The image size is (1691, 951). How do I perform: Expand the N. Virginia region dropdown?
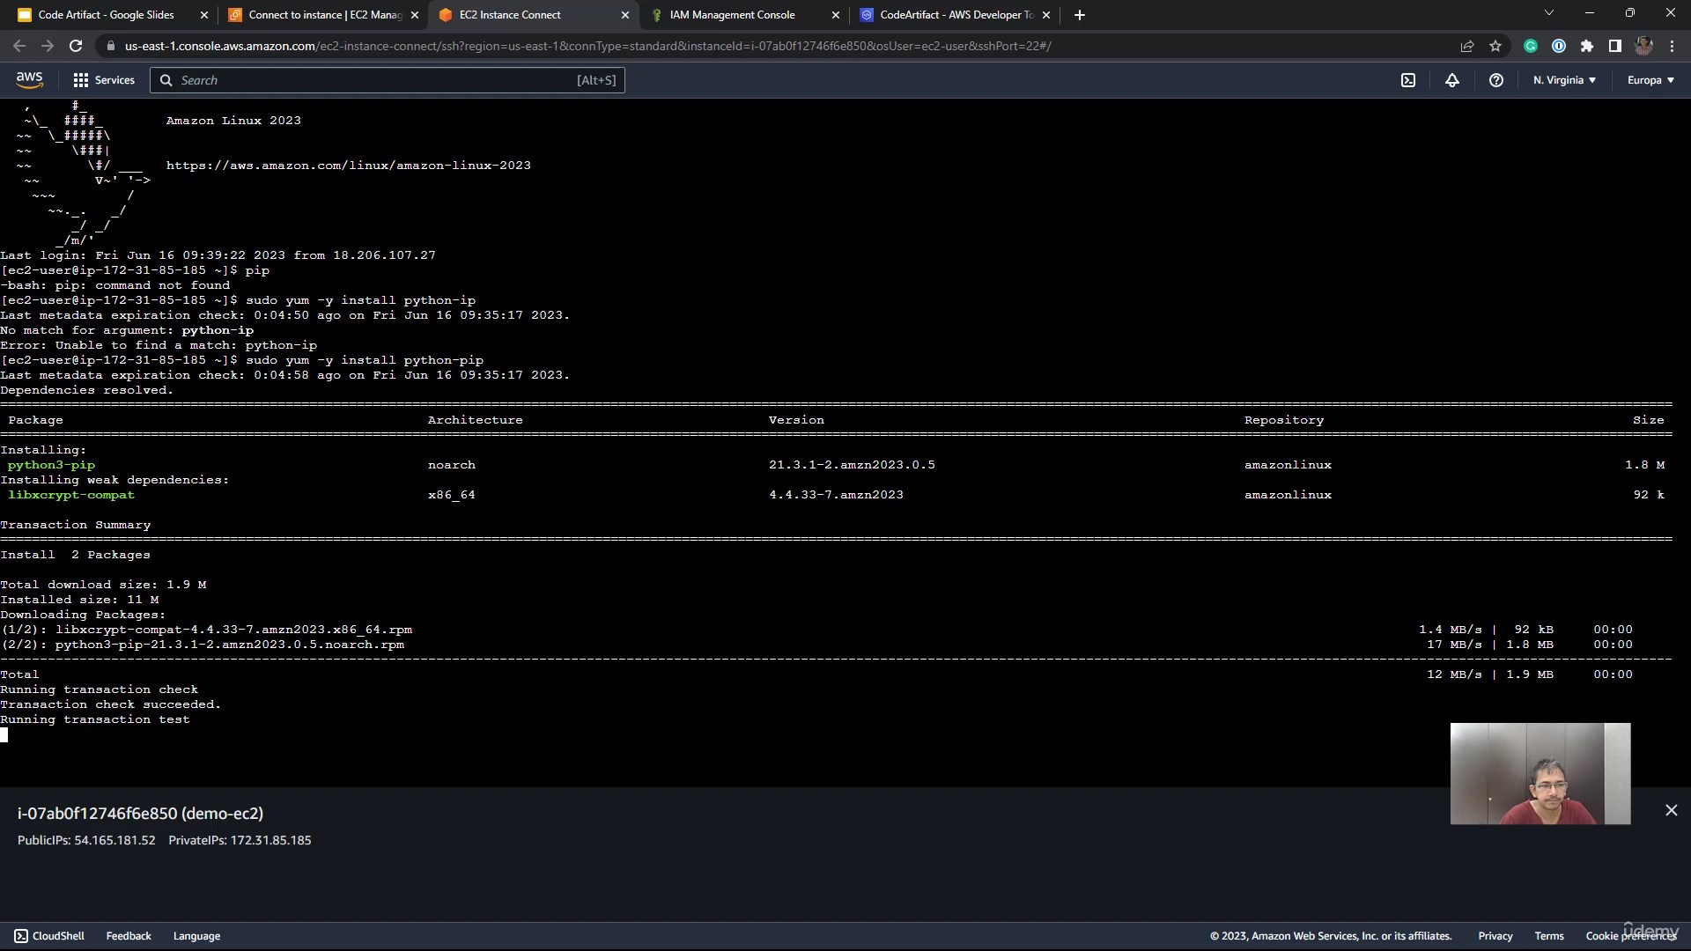point(1564,80)
